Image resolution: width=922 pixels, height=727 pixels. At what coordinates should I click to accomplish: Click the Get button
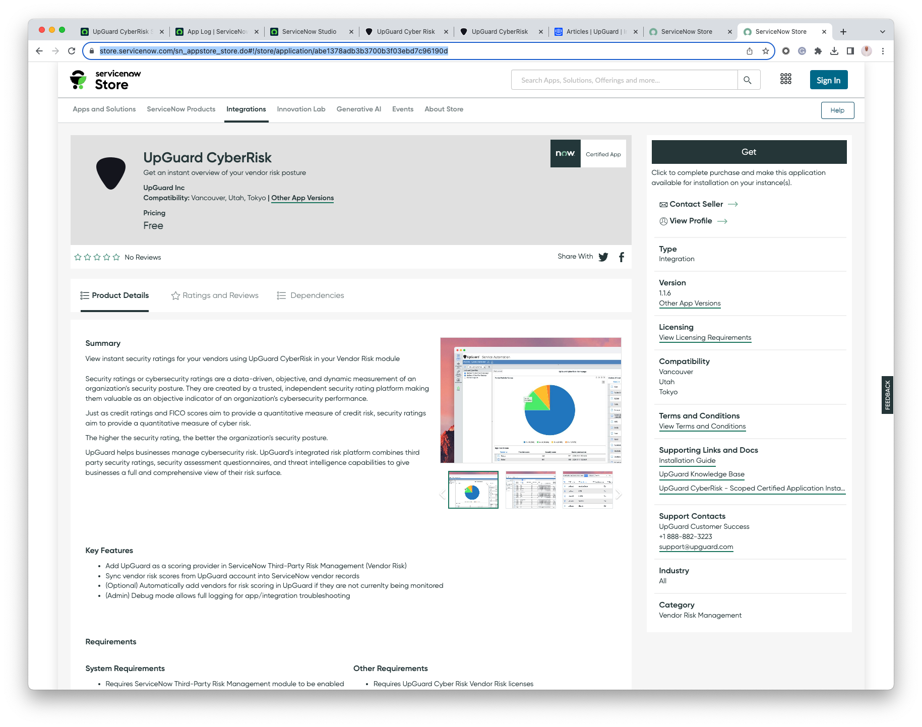[749, 152]
